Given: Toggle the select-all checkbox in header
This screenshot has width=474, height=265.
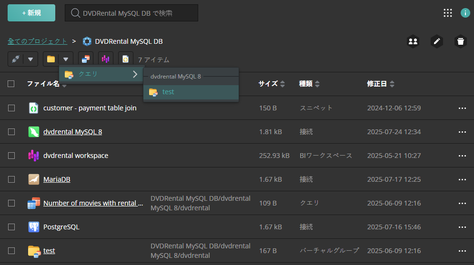Looking at the screenshot, I should (x=11, y=84).
